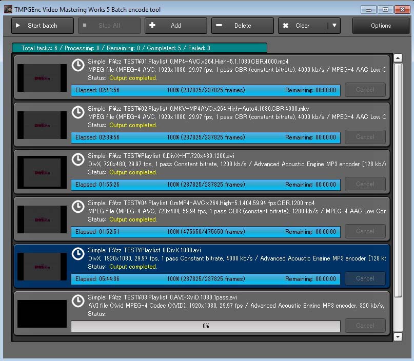Close the Batch encode tool window
The image size is (414, 361).
[x=402, y=10]
